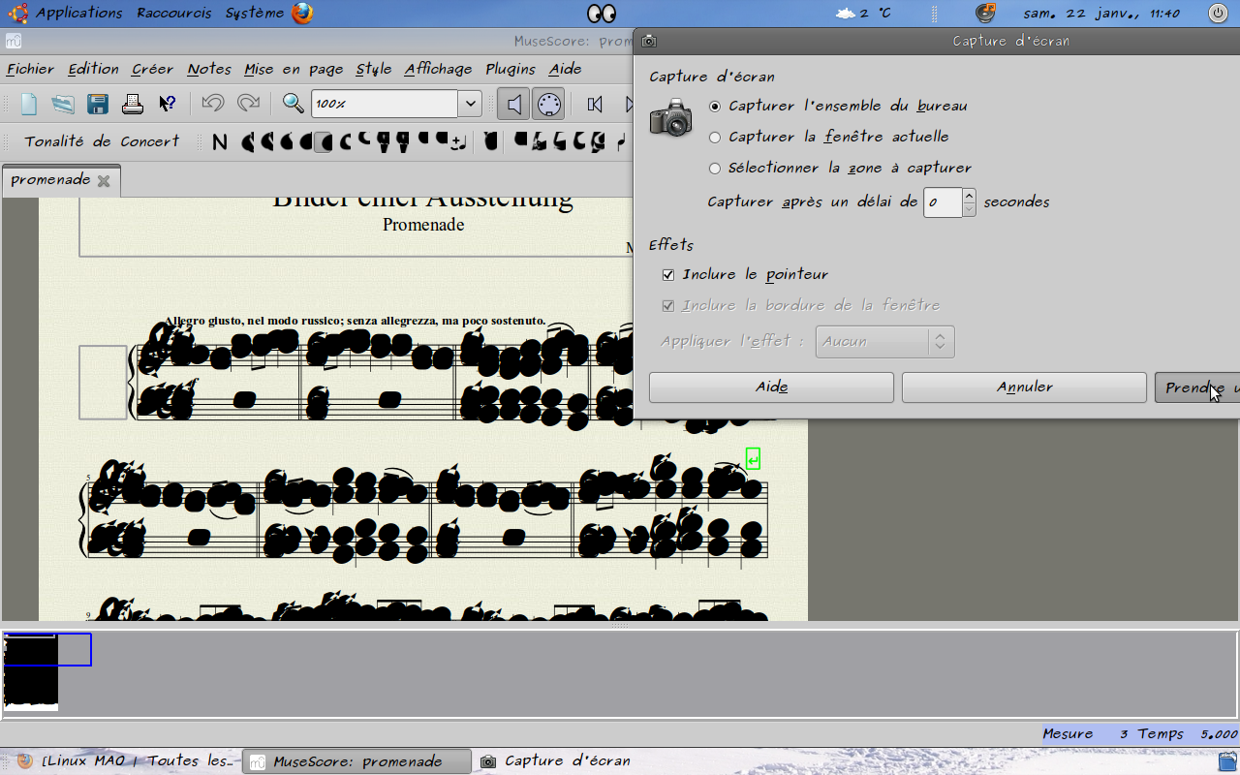The image size is (1240, 775).
Task: Undo the last action in MuseScore
Action: tap(213, 103)
